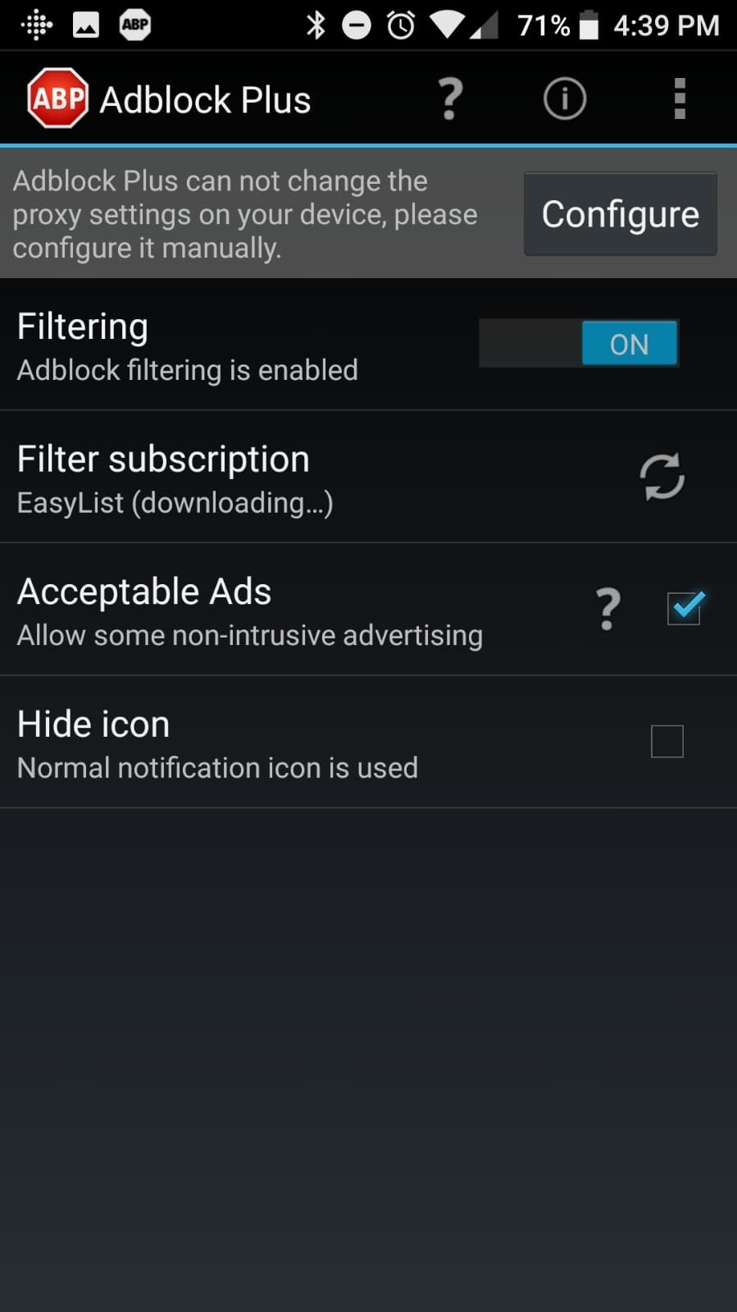The image size is (737, 1312).
Task: Refresh the filter subscription with the sync icon
Action: point(662,477)
